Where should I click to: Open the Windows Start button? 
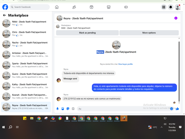click(3, 127)
